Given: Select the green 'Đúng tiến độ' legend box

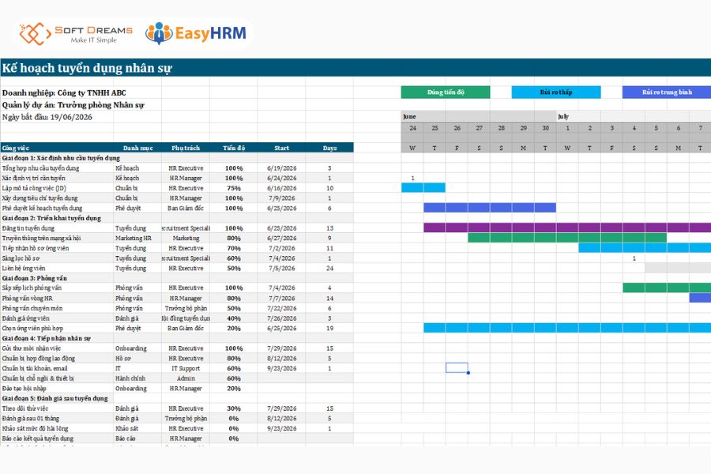Looking at the screenshot, I should [446, 92].
